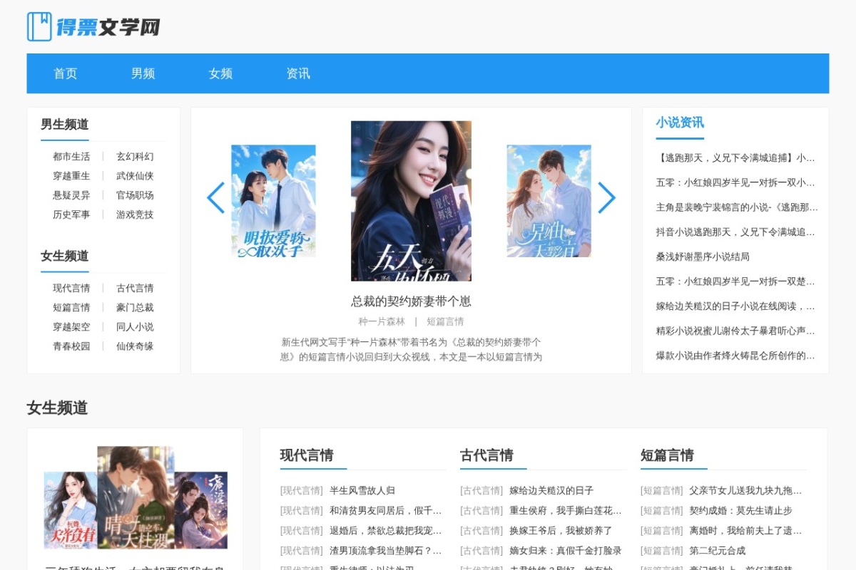
Task: Select 历史军事 category
Action: (71, 214)
